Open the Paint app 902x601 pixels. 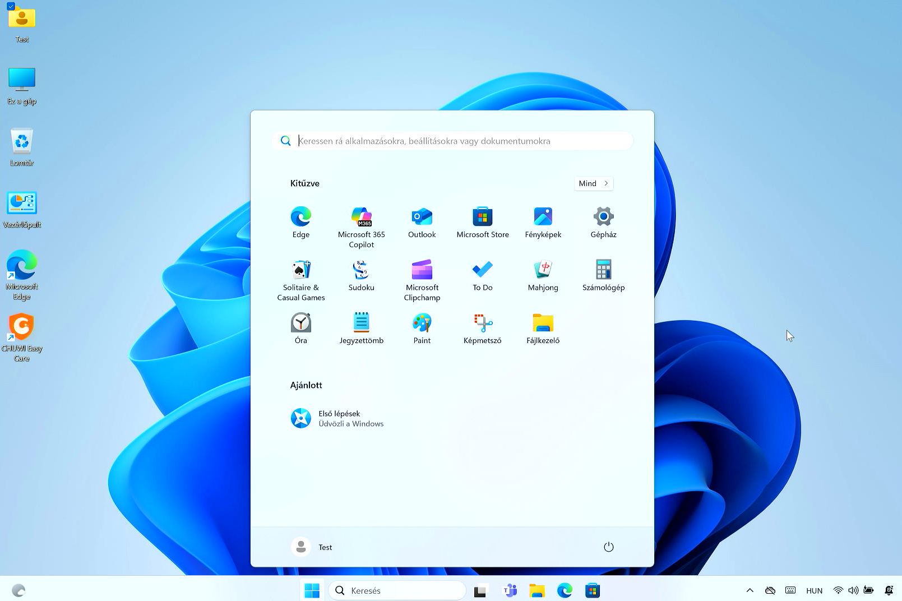click(x=422, y=323)
